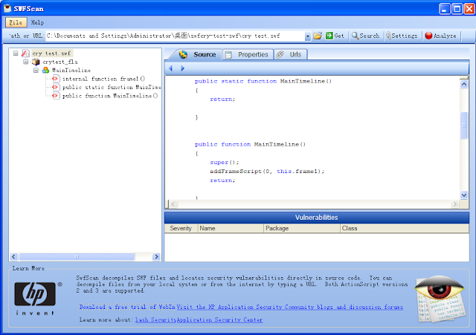Click the Get button
The height and width of the screenshot is (335, 476).
pos(335,36)
